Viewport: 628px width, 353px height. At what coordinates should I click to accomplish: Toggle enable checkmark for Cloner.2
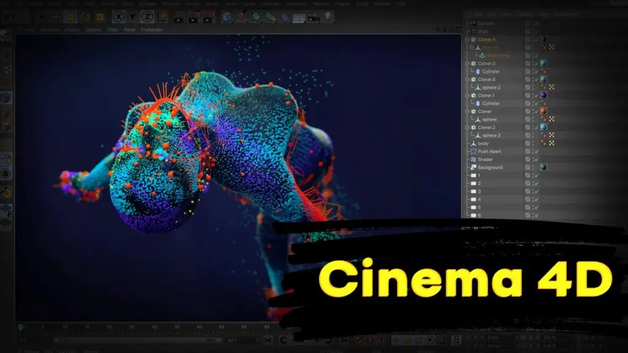pyautogui.click(x=537, y=127)
